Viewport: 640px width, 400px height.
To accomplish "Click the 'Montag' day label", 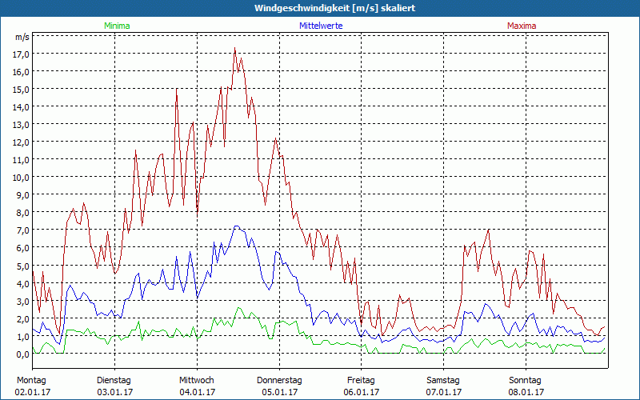I will click(31, 381).
